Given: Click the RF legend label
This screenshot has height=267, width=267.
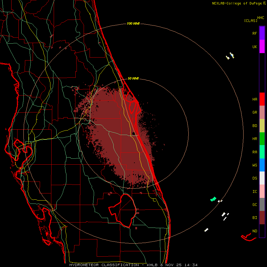Looking at the screenshot, I should (255, 33).
